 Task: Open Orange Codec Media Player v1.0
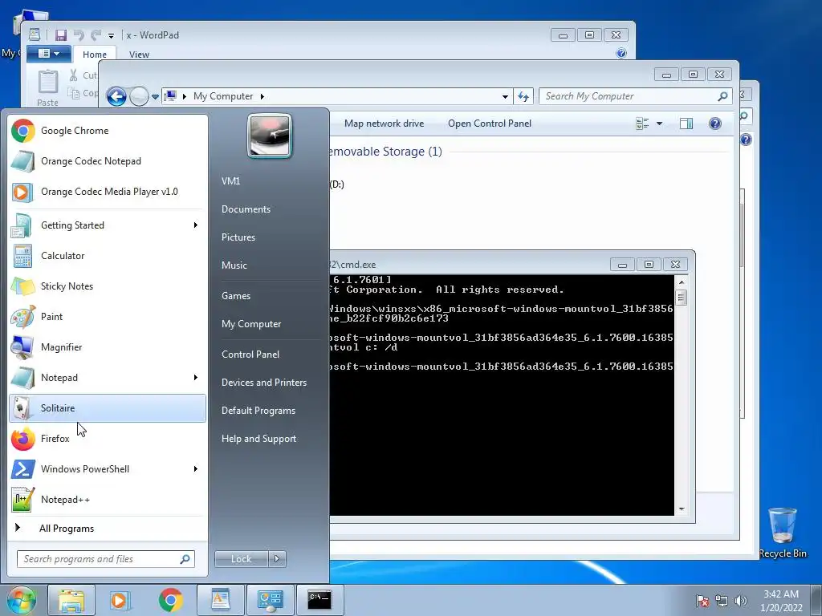[x=108, y=191]
